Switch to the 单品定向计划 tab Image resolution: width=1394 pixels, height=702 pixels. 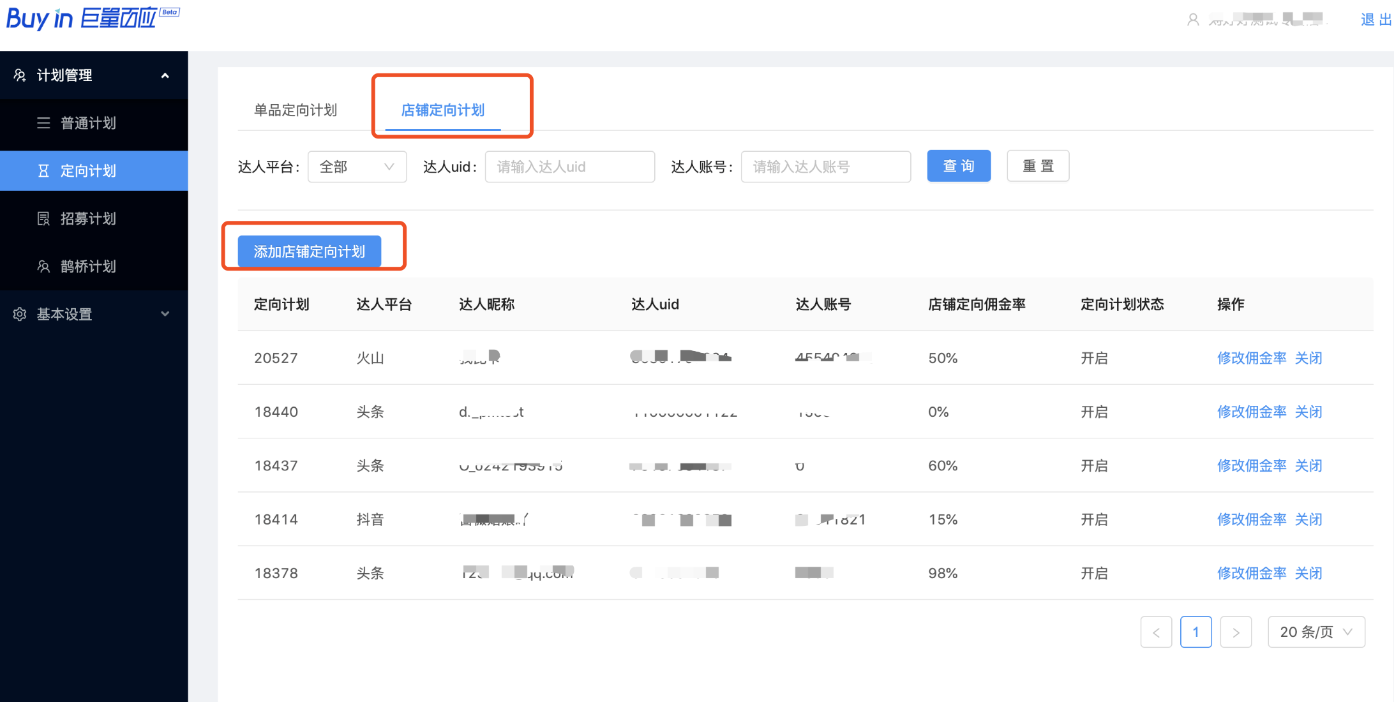click(296, 110)
